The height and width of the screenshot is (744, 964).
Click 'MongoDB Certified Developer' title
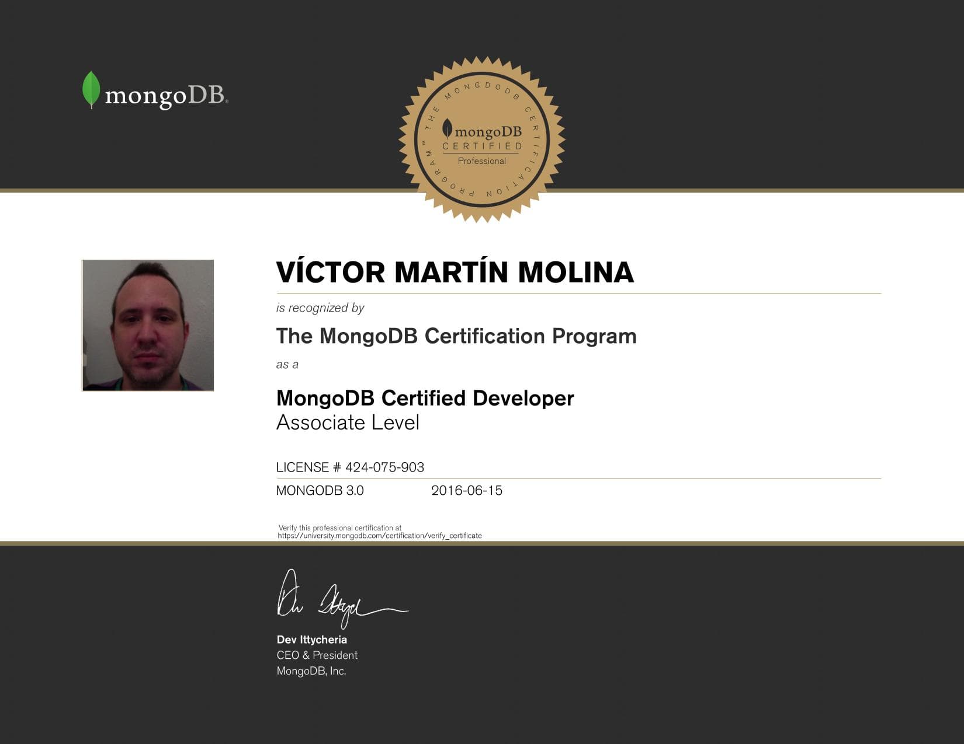(x=425, y=398)
